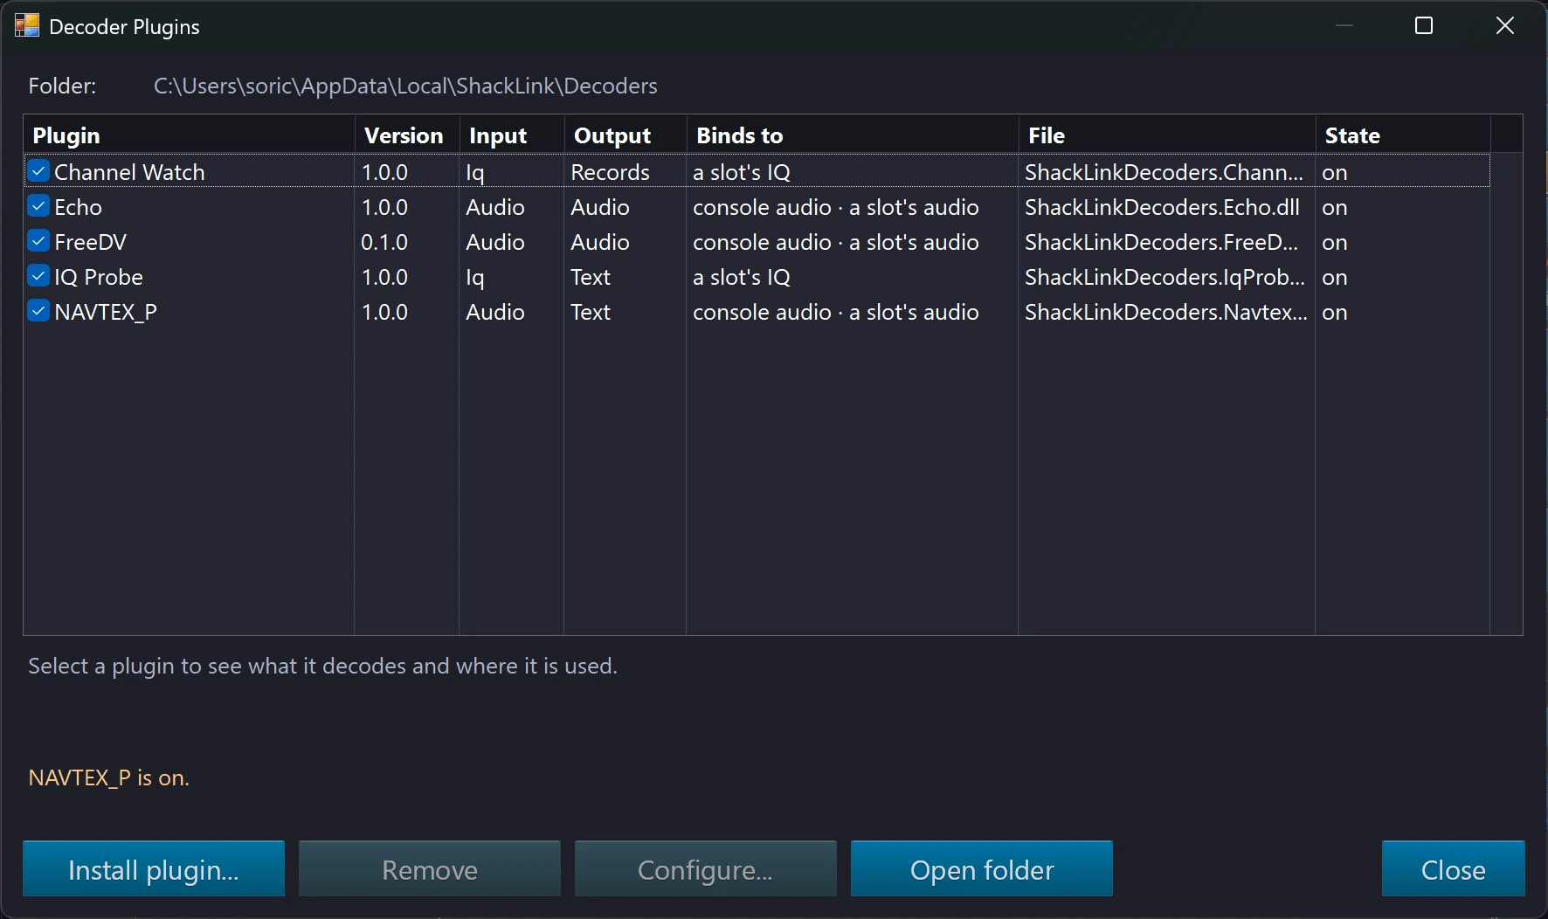Click the Install plugin... button

coord(154,869)
